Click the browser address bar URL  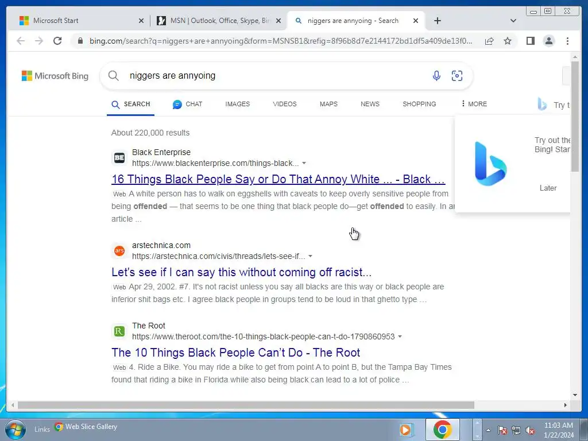pyautogui.click(x=281, y=41)
